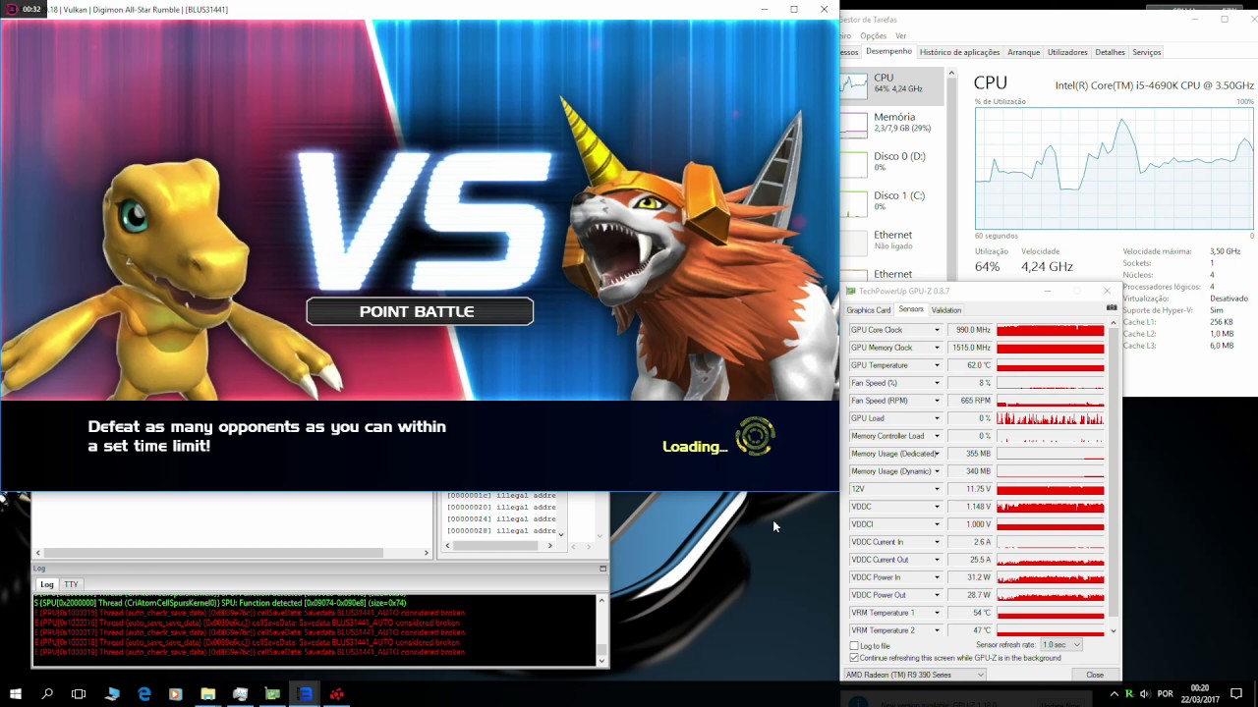This screenshot has width=1258, height=707.
Task: Click the GPU-Z title bar app icon
Action: point(851,291)
